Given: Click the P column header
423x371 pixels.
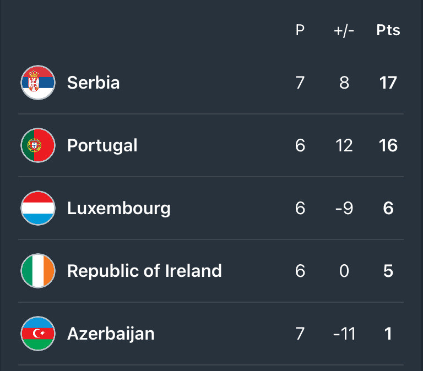Looking at the screenshot, I should [x=300, y=30].
